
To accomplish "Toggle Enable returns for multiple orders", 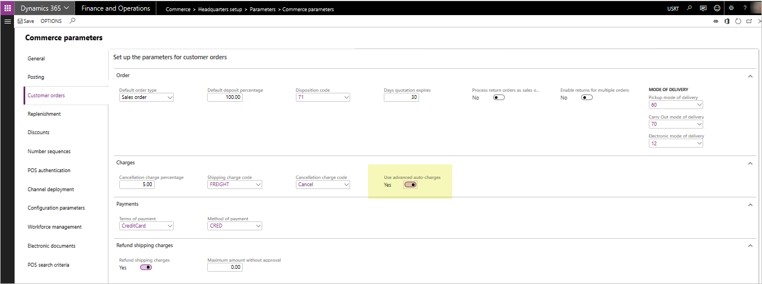I will coord(587,97).
